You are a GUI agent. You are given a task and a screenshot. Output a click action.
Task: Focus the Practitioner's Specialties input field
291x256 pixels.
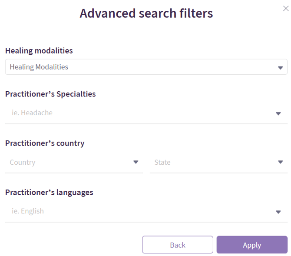139,113
